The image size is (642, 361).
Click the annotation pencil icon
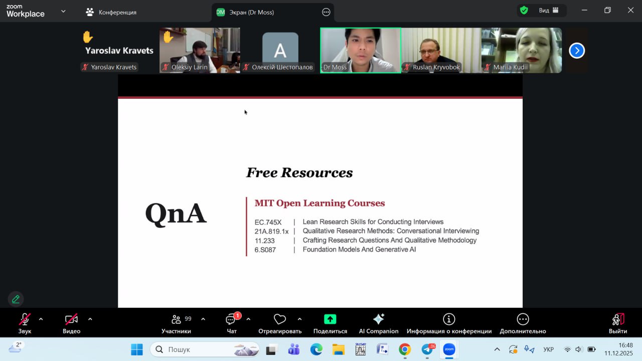pos(16,299)
